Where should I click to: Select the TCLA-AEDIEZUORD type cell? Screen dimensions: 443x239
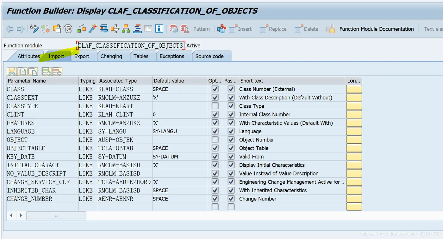point(125,182)
